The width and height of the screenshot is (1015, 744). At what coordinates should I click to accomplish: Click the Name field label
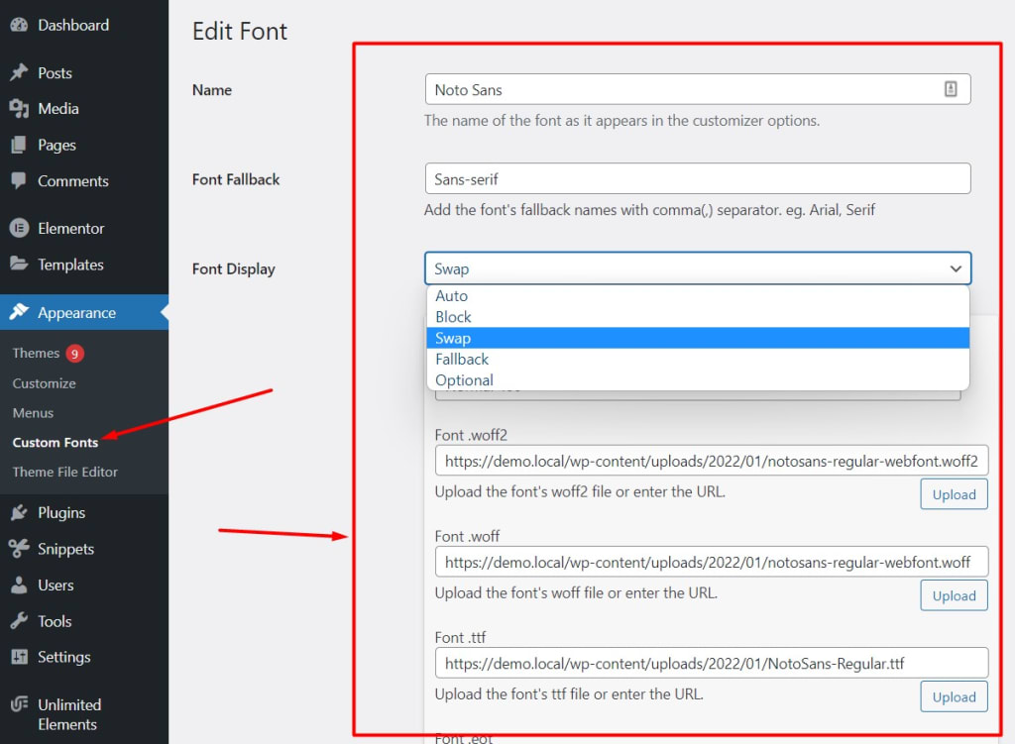[x=212, y=90]
